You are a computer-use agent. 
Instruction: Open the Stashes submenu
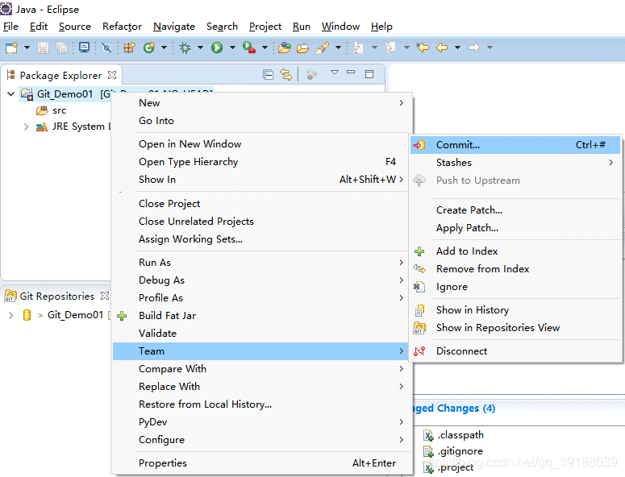[x=515, y=163]
